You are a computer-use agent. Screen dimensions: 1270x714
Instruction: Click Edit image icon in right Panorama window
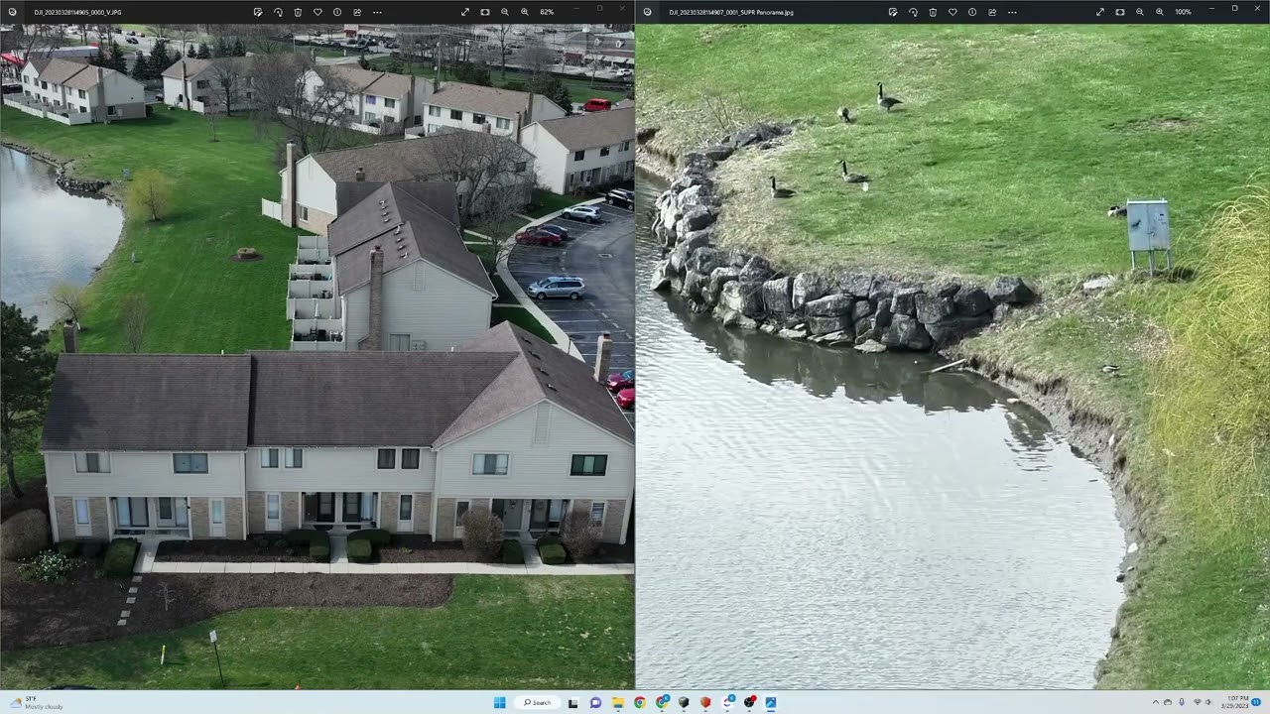[893, 12]
